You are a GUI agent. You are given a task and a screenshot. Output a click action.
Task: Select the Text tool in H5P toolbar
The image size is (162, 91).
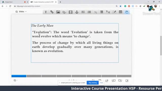pyautogui.click(x=46, y=12)
